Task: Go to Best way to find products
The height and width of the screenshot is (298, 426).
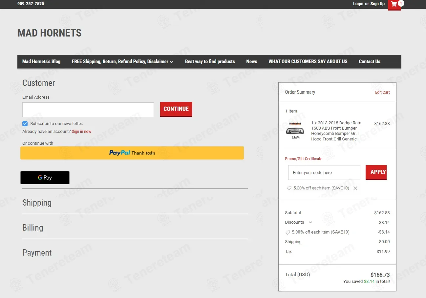Action: coord(210,62)
